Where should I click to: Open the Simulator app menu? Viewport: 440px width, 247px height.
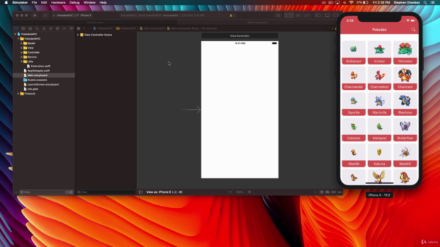20,3
